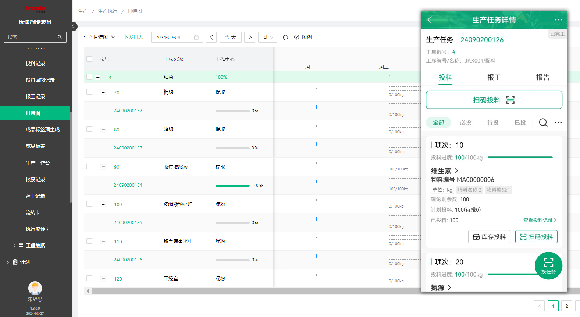Open the 图例 legend help
580x317 pixels.
click(303, 38)
